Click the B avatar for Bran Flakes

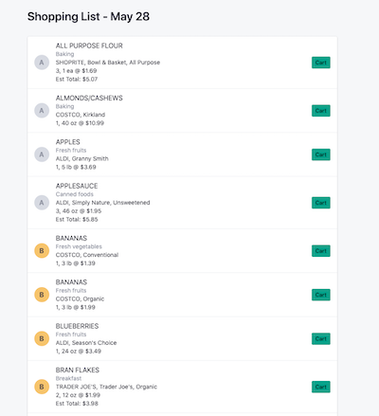coord(42,387)
